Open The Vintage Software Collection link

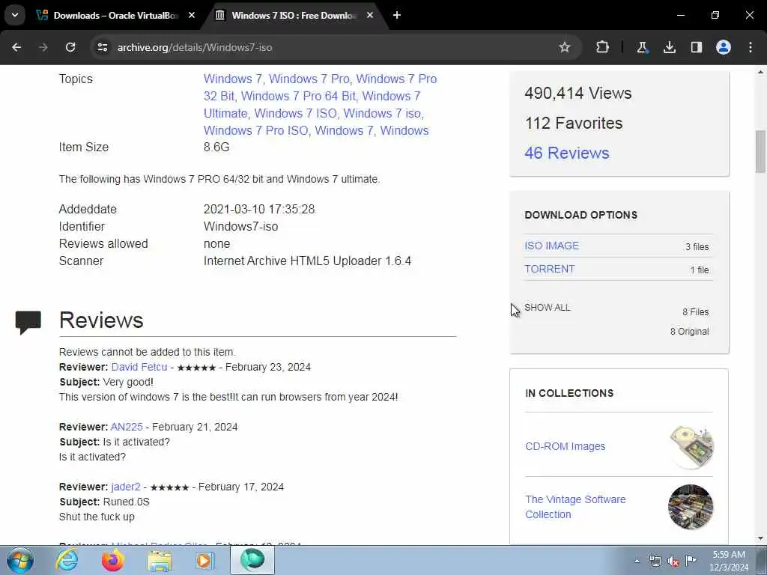(575, 507)
